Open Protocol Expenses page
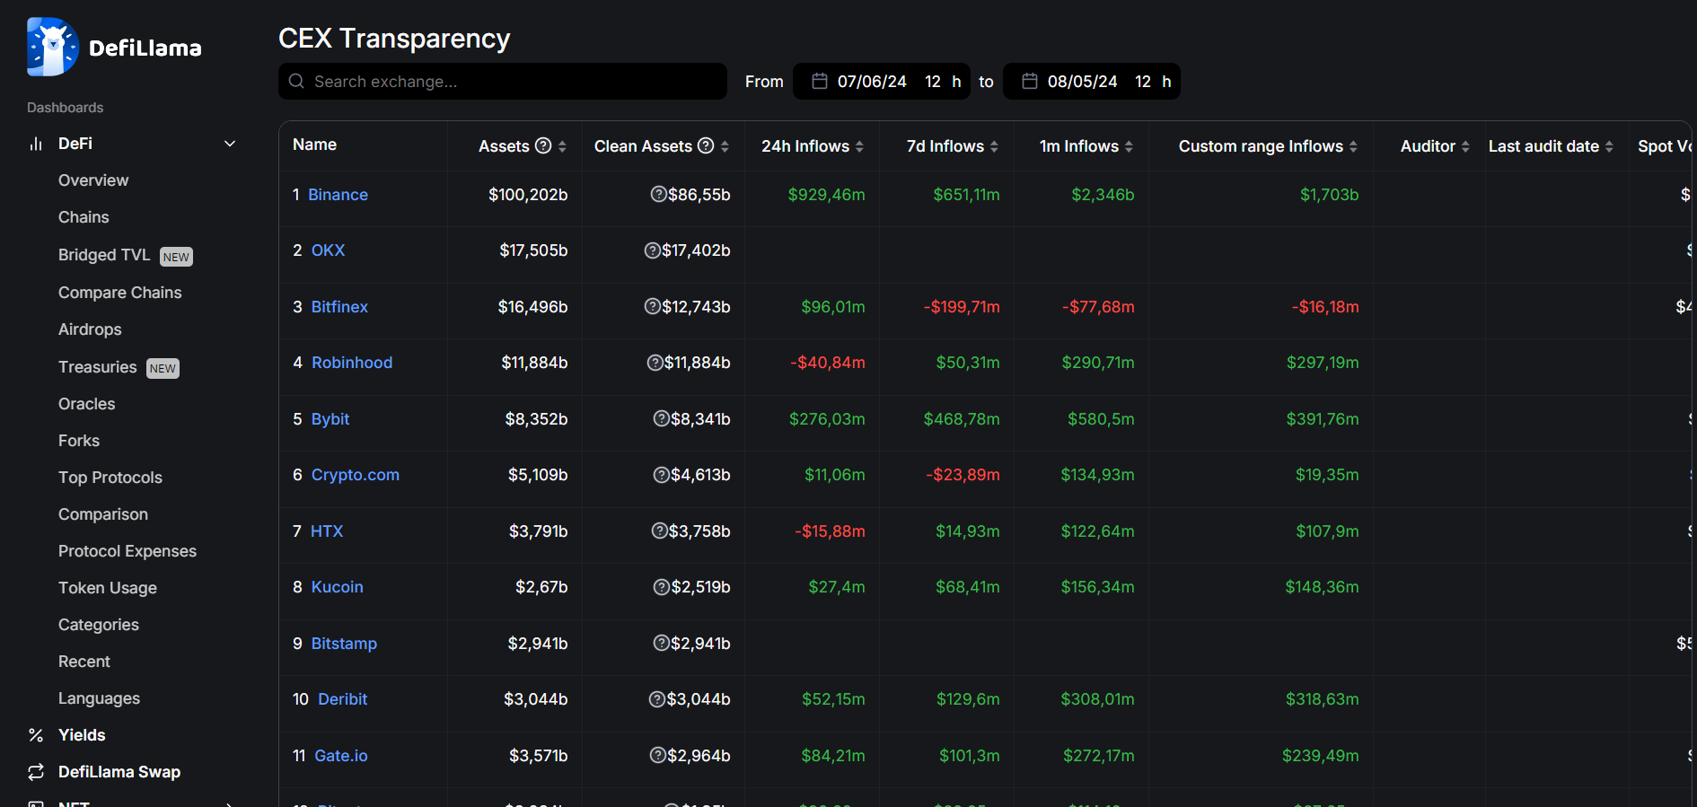The image size is (1697, 807). (x=127, y=551)
